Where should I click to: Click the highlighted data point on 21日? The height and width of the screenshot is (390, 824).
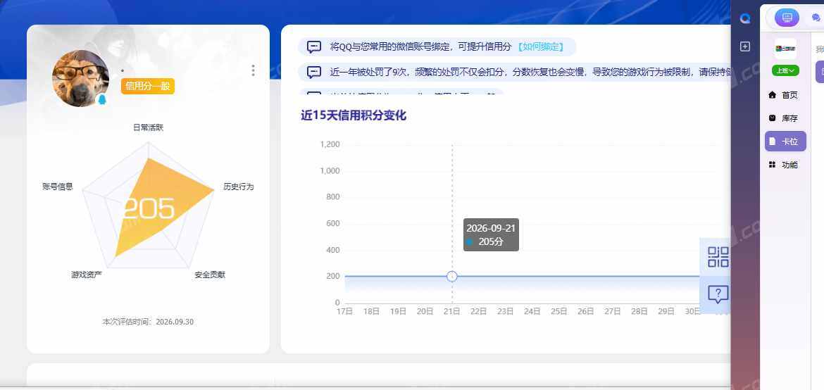(452, 277)
